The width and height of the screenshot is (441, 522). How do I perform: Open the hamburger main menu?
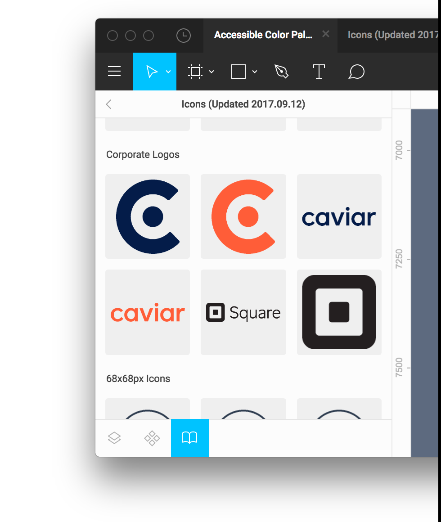click(x=114, y=71)
